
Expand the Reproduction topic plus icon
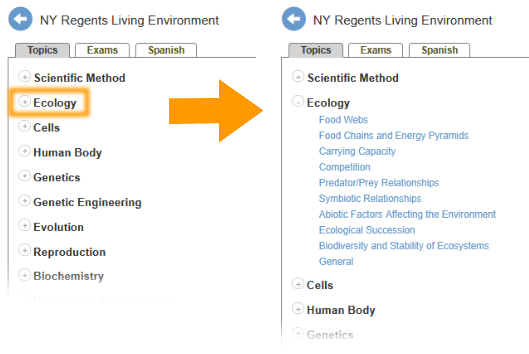point(25,251)
